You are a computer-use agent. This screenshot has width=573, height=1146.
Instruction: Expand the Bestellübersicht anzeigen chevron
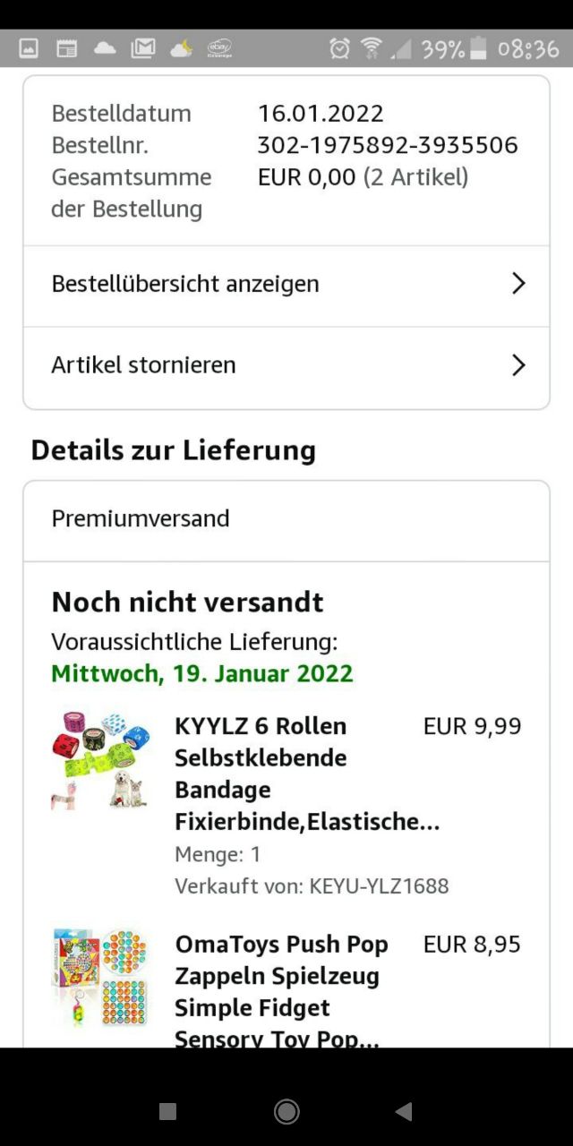click(517, 284)
